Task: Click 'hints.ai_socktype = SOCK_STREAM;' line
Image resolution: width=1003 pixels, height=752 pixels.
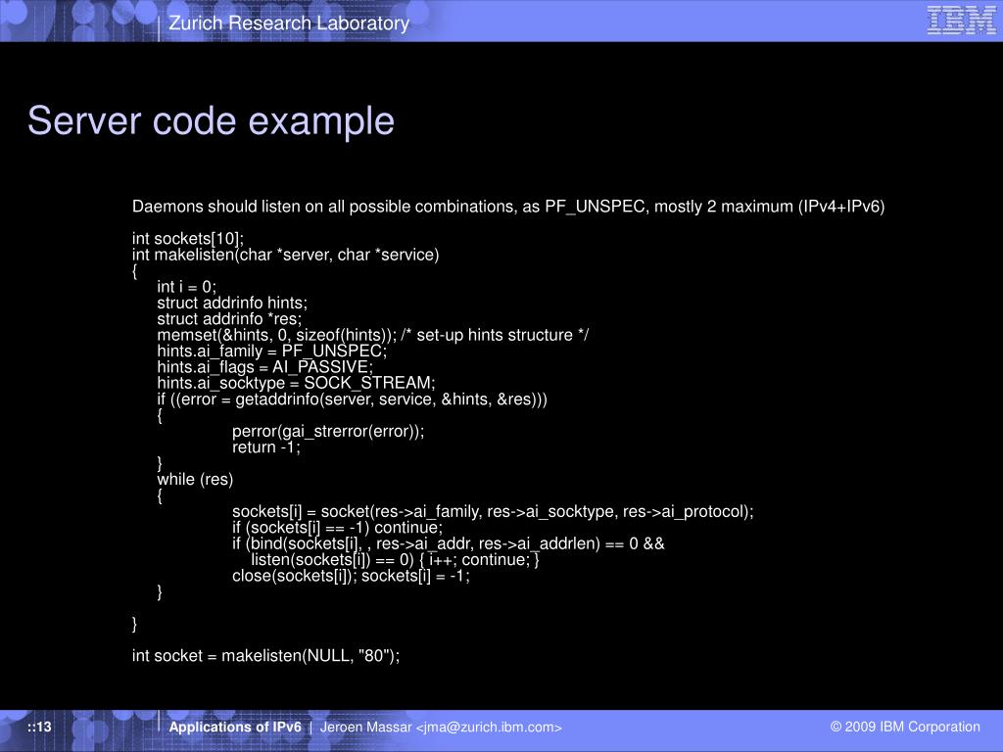Action: (x=296, y=383)
